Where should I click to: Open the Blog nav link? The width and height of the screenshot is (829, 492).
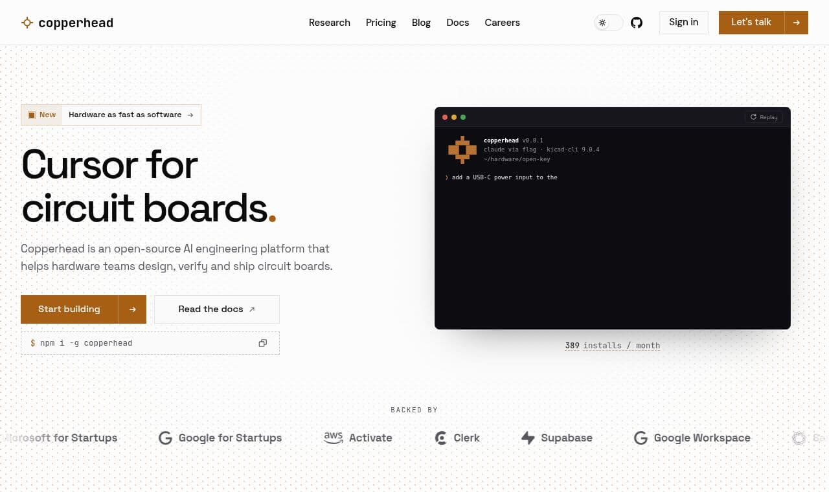[421, 23]
